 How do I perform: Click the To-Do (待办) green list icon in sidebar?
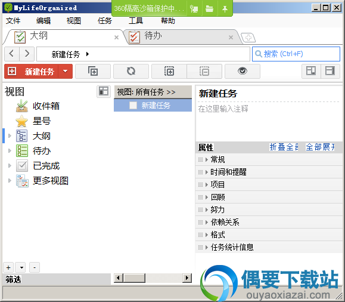[22, 151]
